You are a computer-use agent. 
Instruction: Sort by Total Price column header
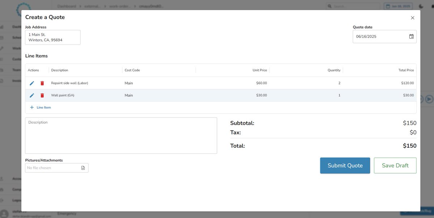(x=406, y=70)
